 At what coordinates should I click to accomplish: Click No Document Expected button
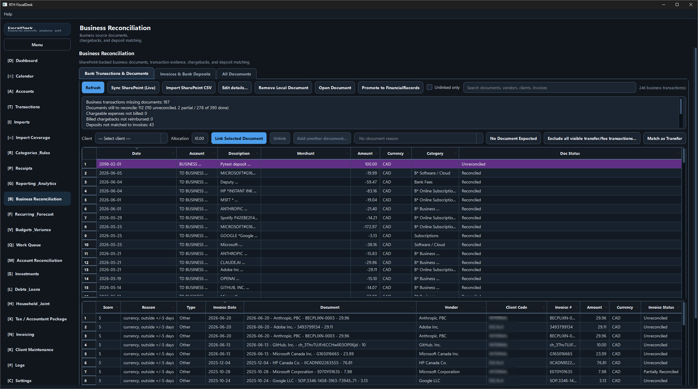pyautogui.click(x=513, y=139)
